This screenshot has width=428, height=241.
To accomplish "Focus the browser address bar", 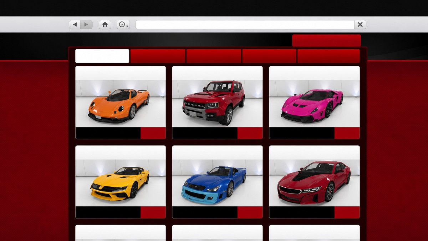I will point(245,25).
